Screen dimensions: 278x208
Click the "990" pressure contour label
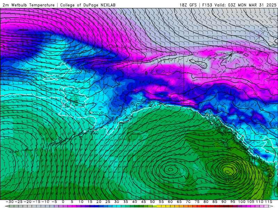[229, 180]
